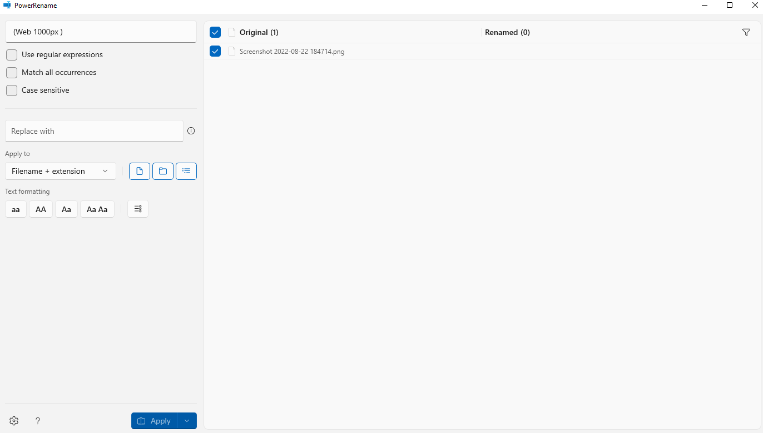Uncheck the Screenshot 2022-08-22 file checkbox
This screenshot has height=433, width=763.
tap(215, 51)
